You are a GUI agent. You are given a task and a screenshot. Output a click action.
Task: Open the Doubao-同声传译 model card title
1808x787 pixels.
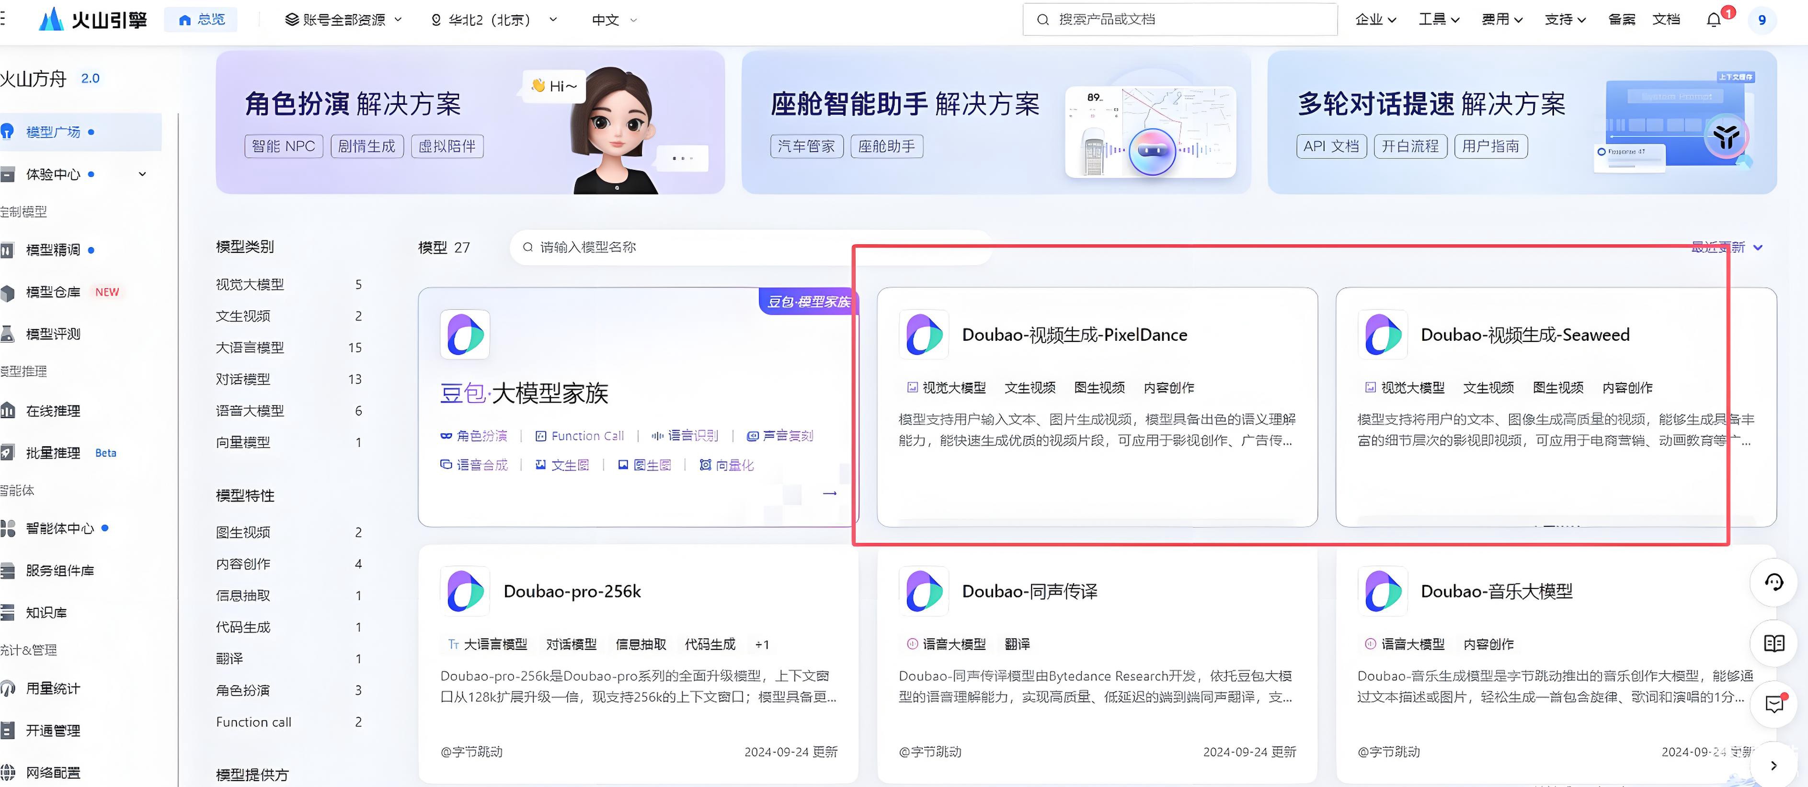1030,591
